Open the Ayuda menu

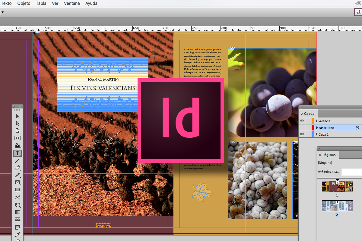click(91, 3)
